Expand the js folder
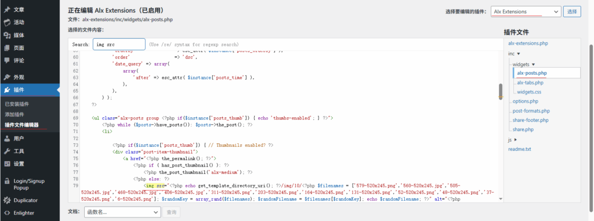 point(513,140)
